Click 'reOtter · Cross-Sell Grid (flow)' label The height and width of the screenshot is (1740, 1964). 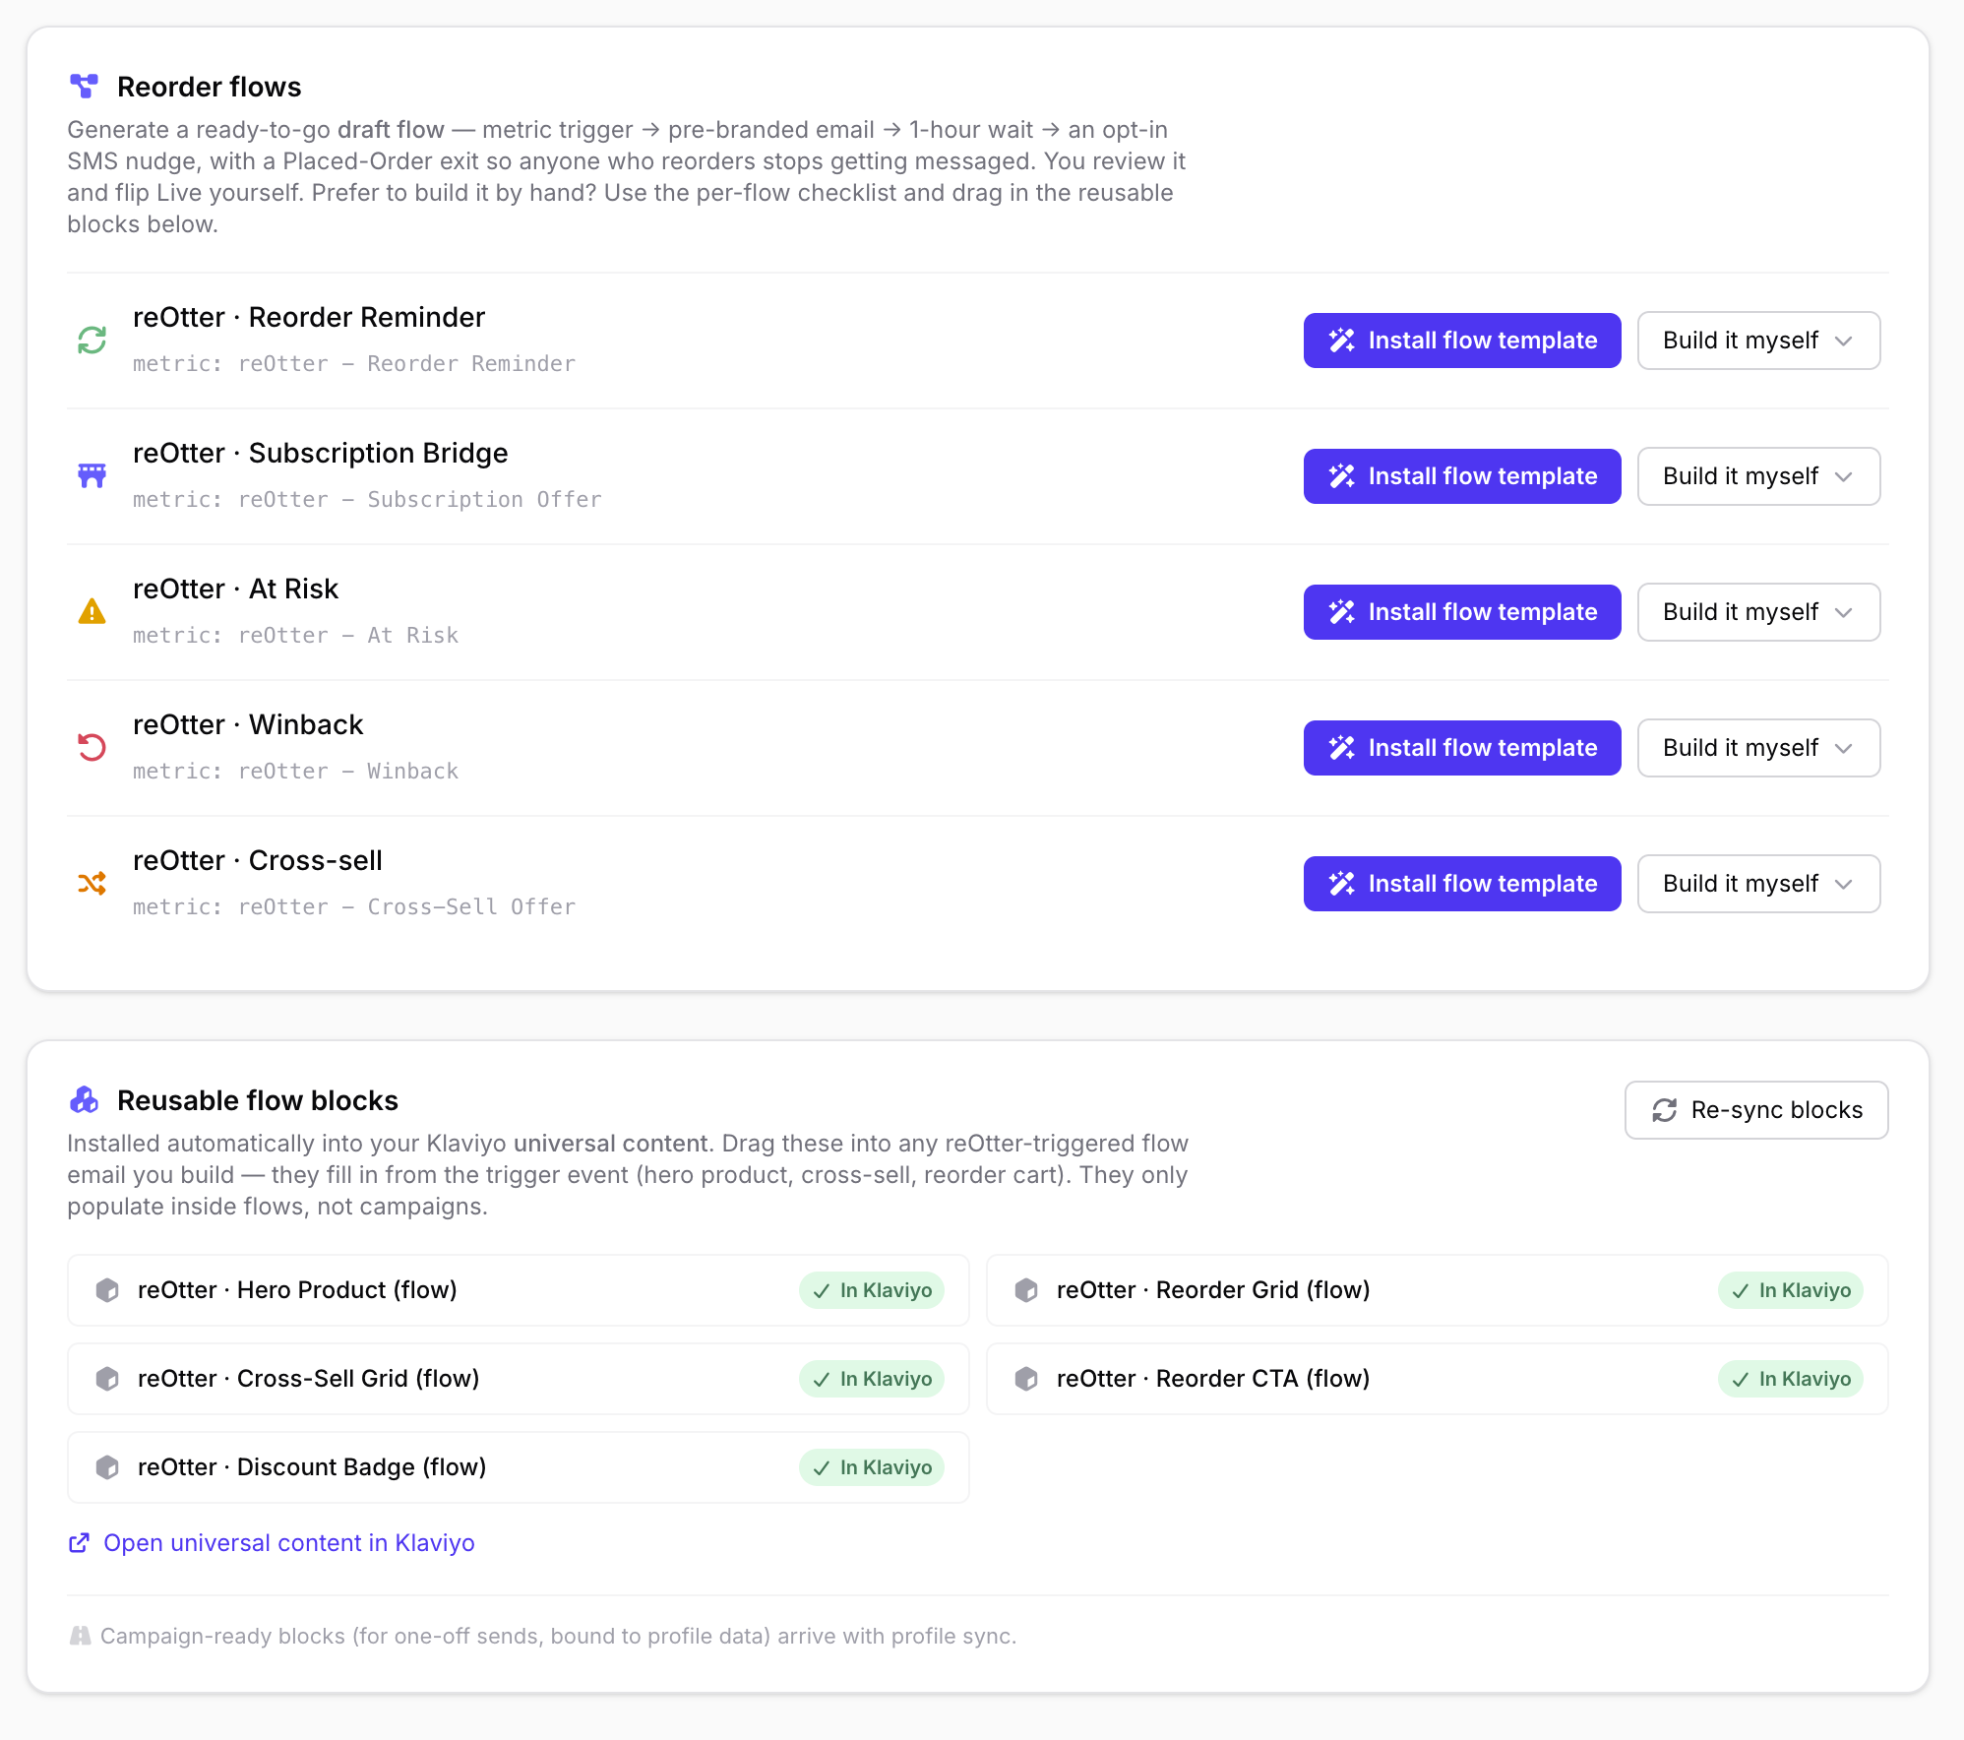309,1379
